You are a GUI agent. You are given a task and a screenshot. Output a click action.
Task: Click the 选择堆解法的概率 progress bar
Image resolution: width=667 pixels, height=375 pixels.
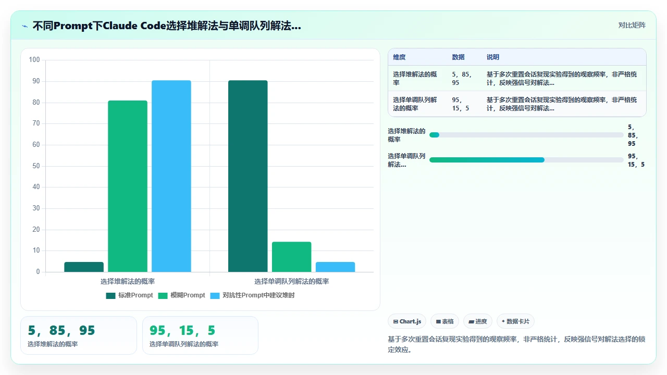tap(526, 135)
